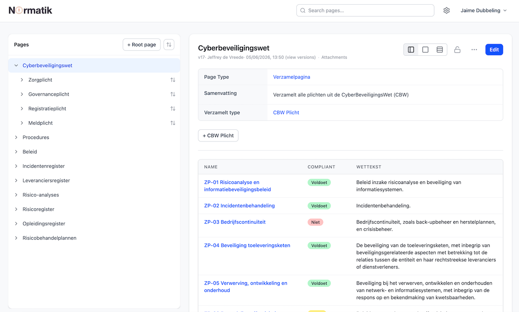Viewport: 519px width, 312px height.
Task: Expand the Meldplicht tree node
Action: [x=22, y=123]
